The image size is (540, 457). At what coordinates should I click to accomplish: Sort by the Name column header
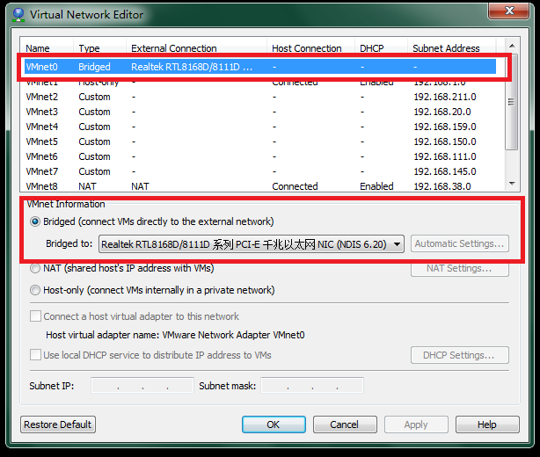point(47,48)
